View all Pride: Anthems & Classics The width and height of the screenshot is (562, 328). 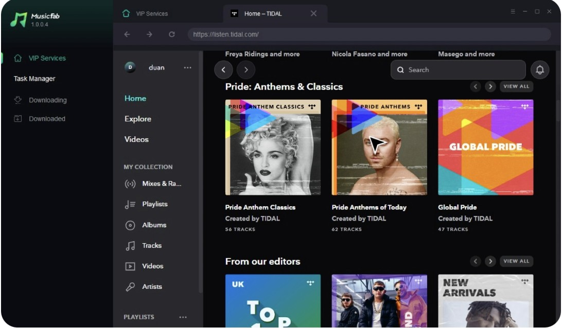click(516, 86)
